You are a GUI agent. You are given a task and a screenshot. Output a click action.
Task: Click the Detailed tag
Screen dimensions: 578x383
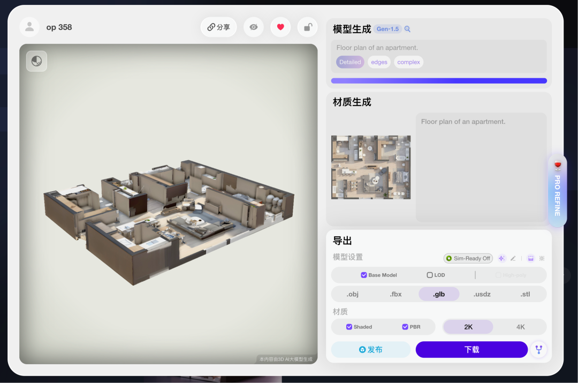point(350,62)
